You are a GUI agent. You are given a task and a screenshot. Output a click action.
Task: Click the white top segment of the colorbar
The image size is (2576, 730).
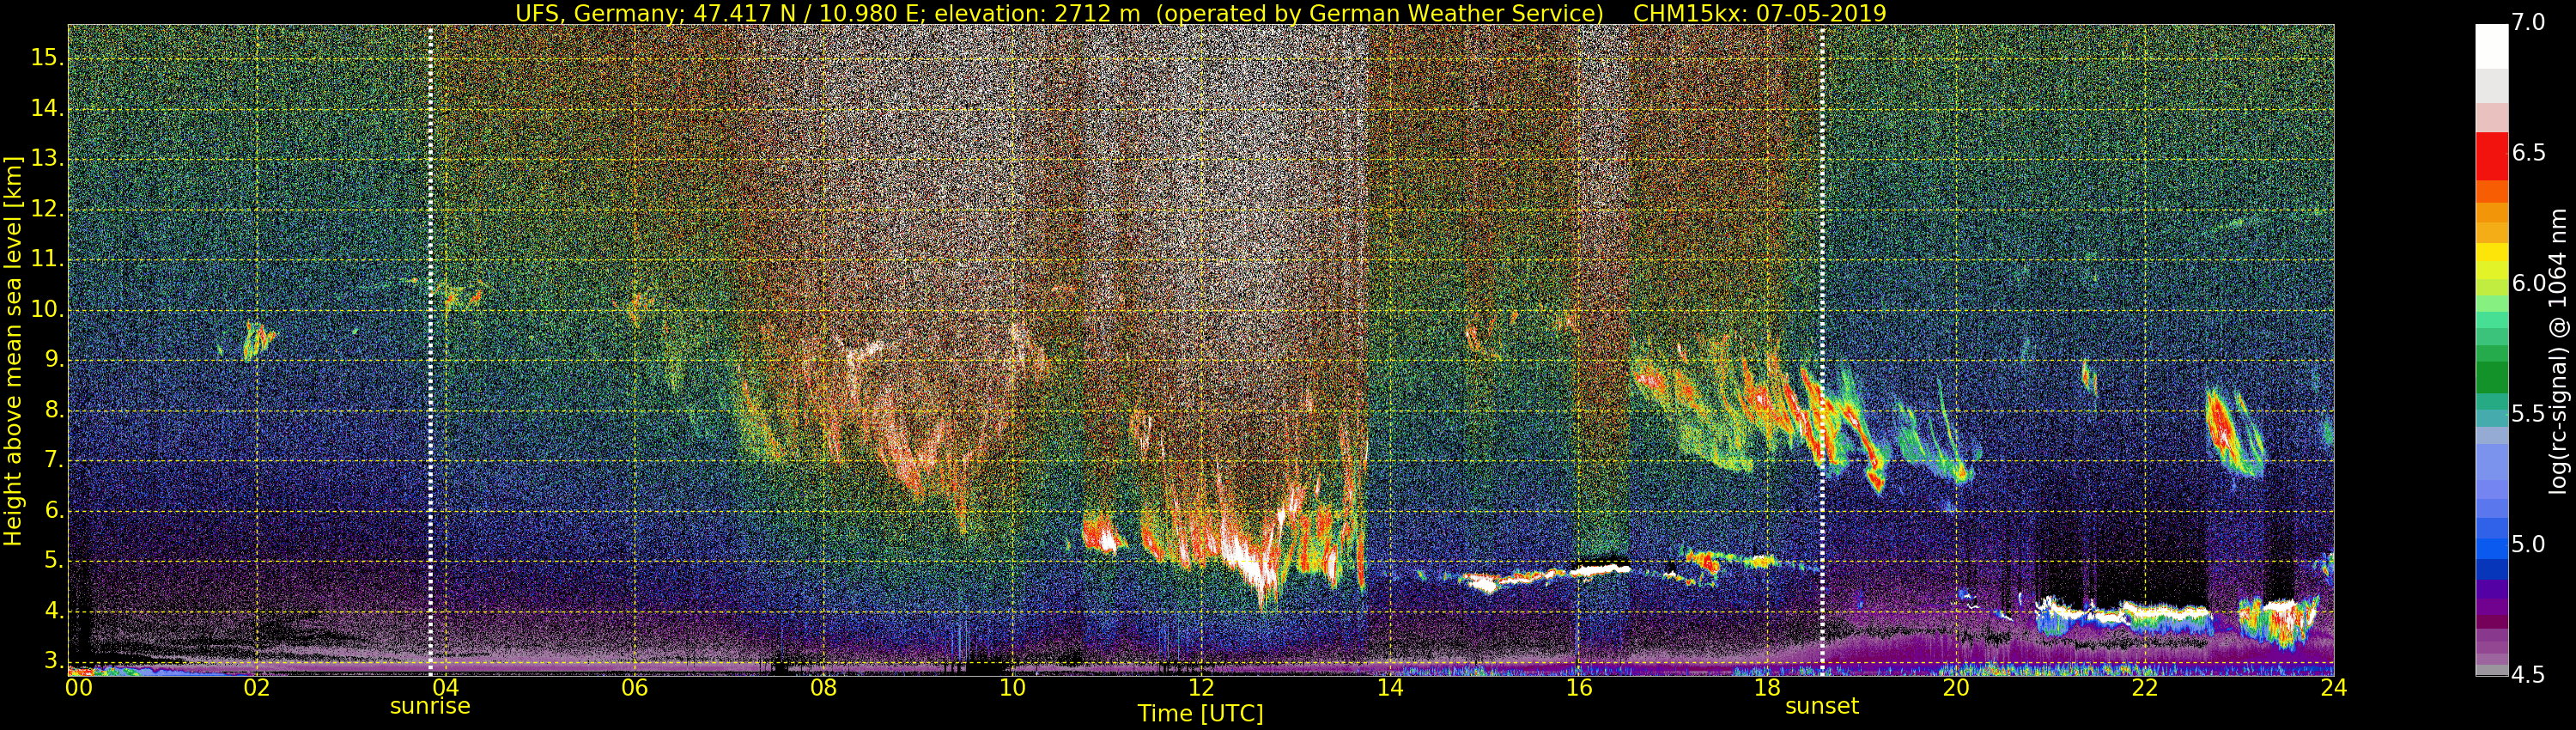coord(2491,46)
